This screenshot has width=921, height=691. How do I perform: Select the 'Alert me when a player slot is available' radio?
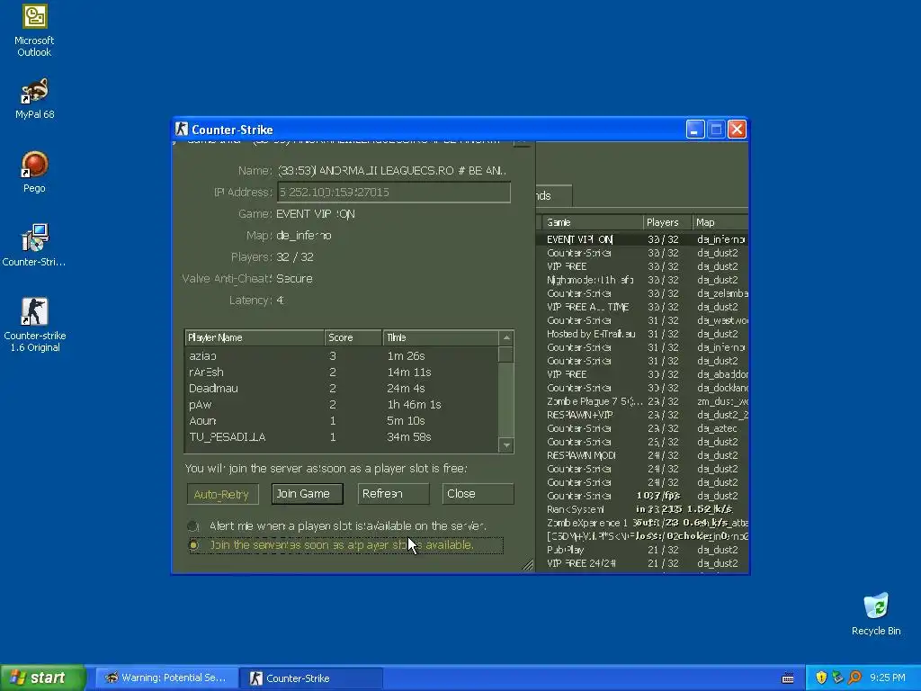192,525
